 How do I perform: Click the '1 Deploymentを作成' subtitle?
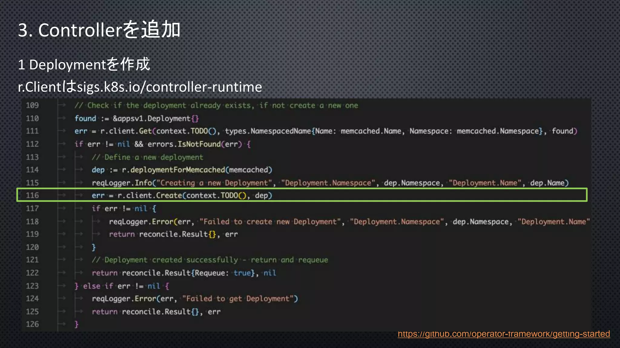84,64
